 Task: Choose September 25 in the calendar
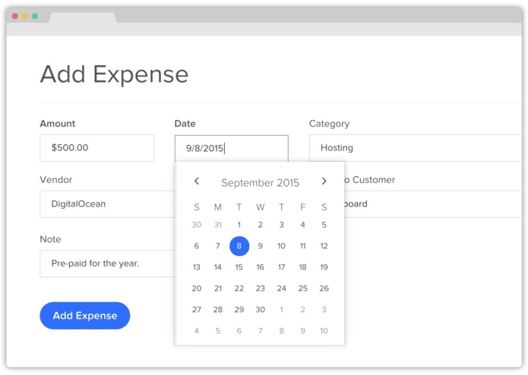pyautogui.click(x=302, y=288)
